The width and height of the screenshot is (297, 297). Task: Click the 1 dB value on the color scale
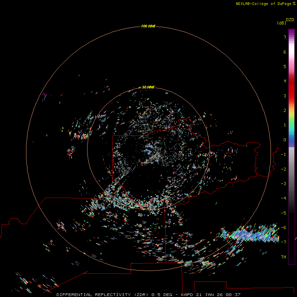285,125
